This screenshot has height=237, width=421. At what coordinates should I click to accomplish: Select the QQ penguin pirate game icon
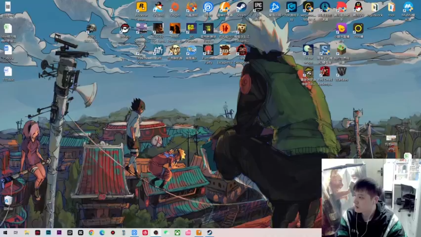[x=158, y=7]
